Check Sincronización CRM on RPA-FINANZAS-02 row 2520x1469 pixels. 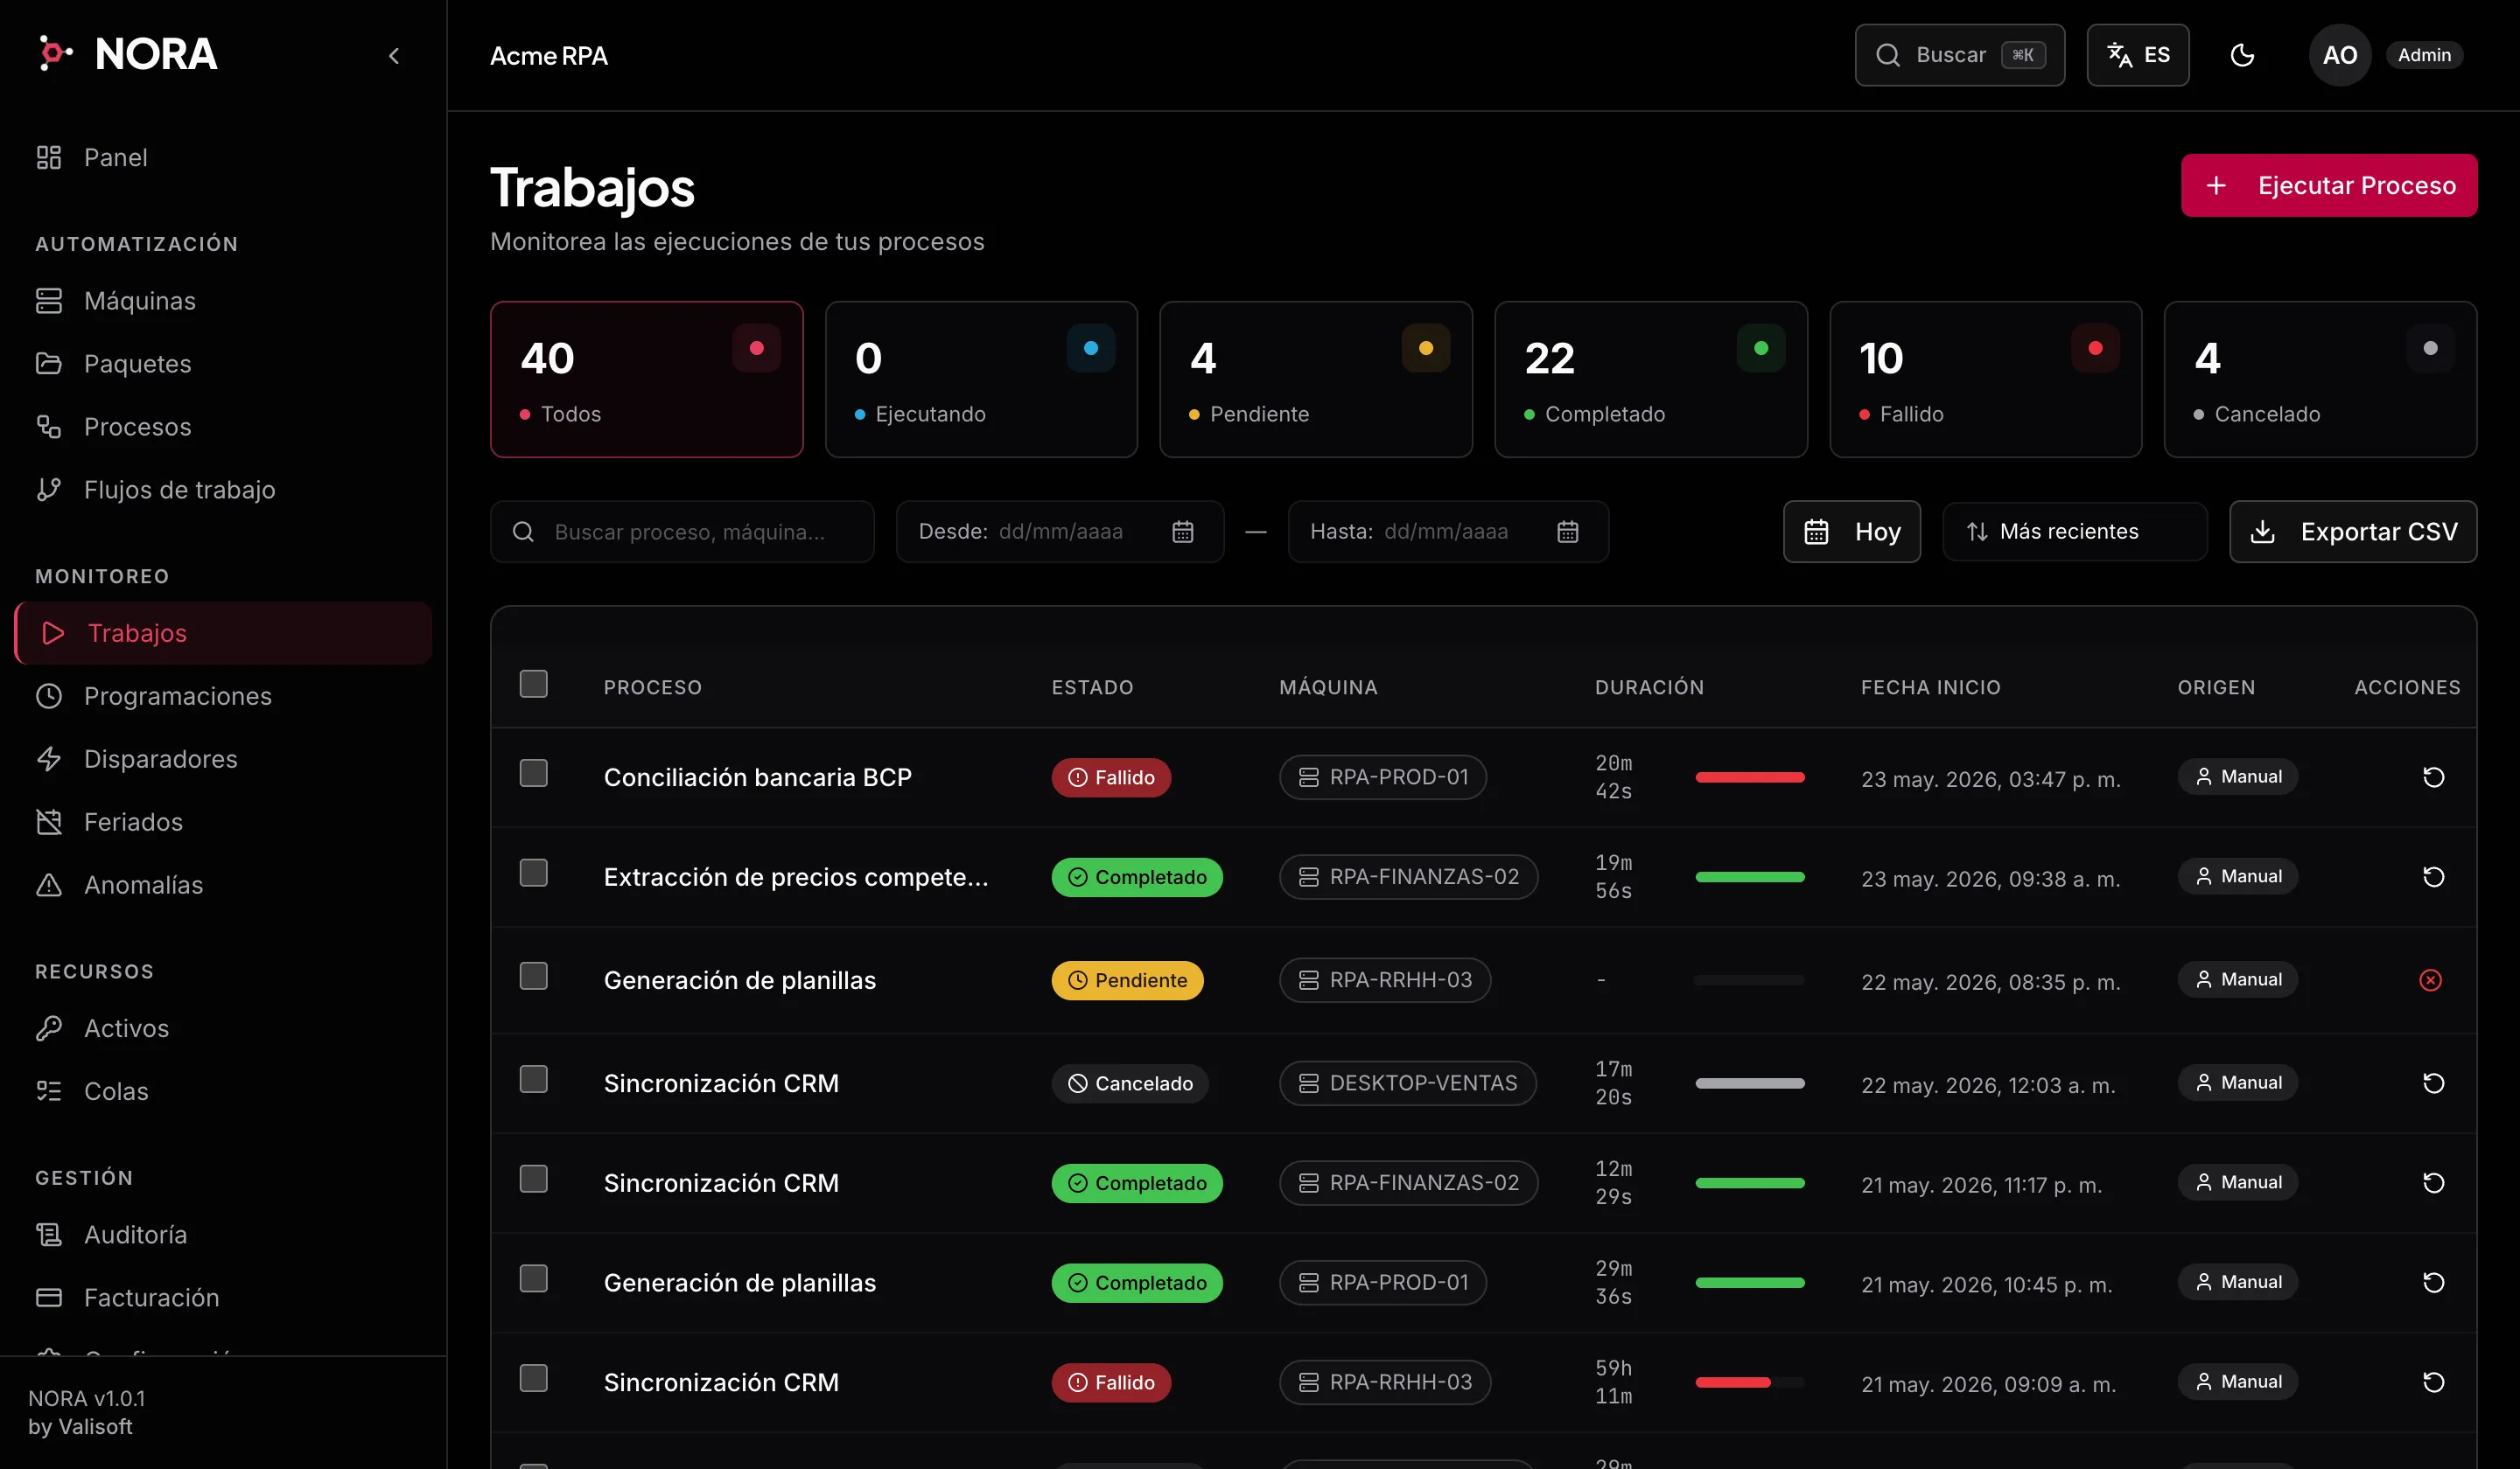[x=534, y=1180]
